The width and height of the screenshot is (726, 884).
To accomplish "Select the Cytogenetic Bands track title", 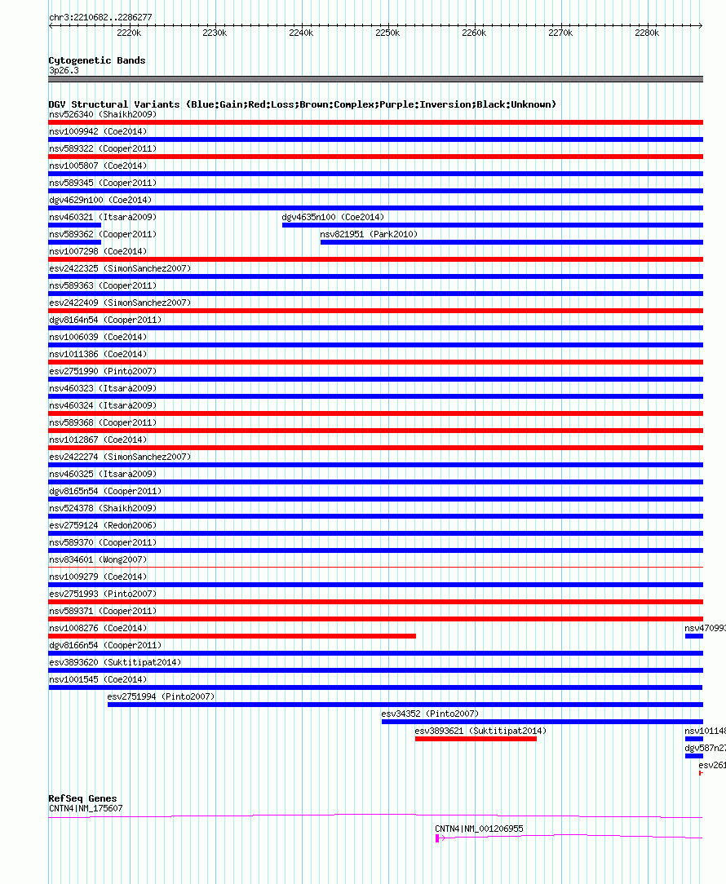I will [x=97, y=60].
